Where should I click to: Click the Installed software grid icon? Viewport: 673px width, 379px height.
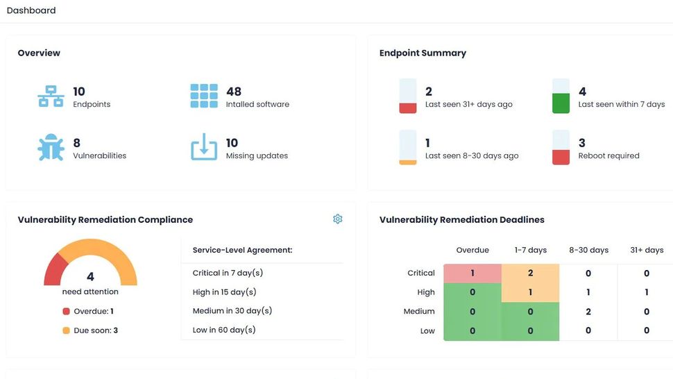coord(204,96)
